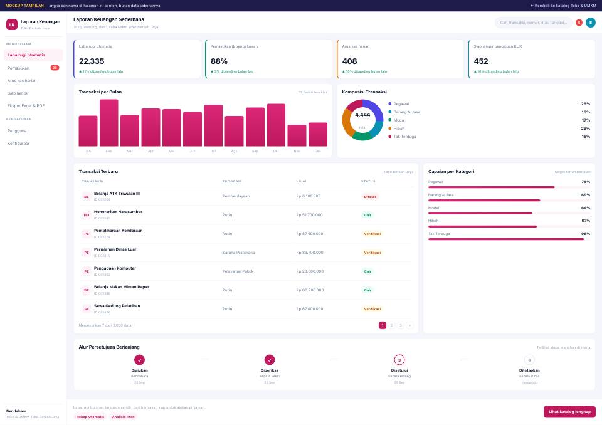The width and height of the screenshot is (602, 425).
Task: Click the 12 bulan terakhir label
Action: pyautogui.click(x=312, y=92)
